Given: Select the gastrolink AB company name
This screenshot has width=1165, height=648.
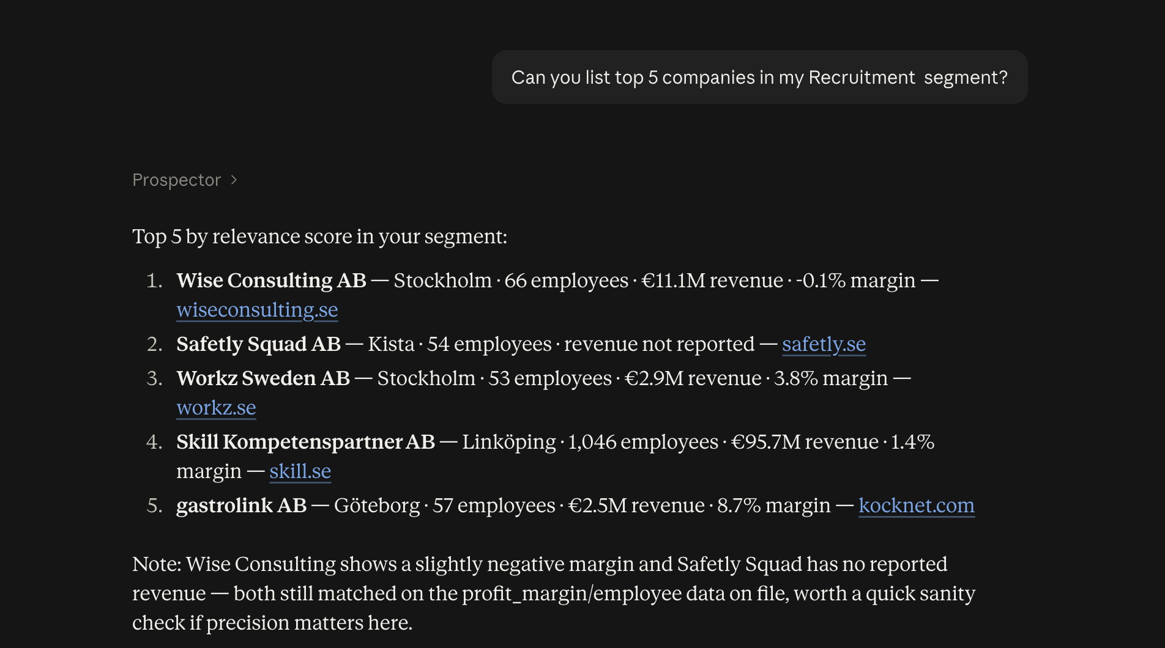Looking at the screenshot, I should [241, 506].
